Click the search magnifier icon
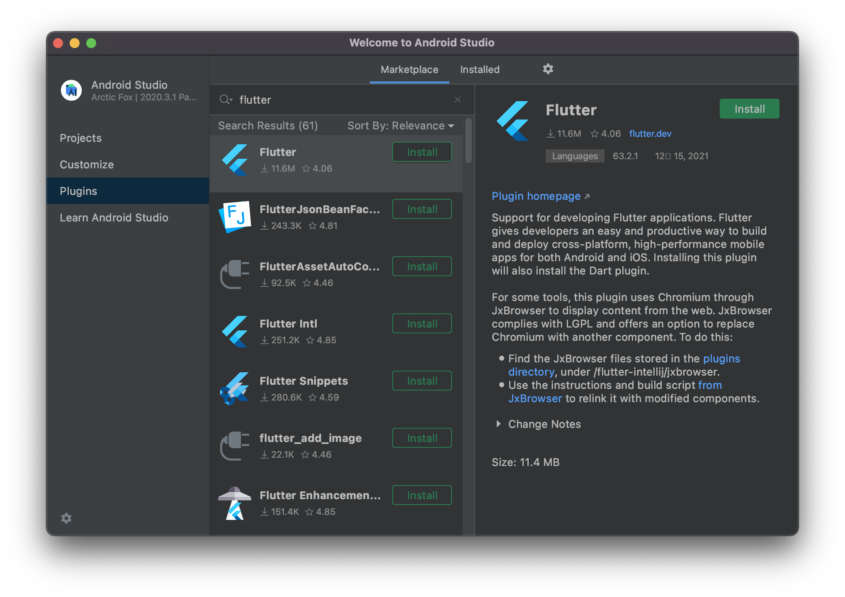845x597 pixels. tap(226, 99)
